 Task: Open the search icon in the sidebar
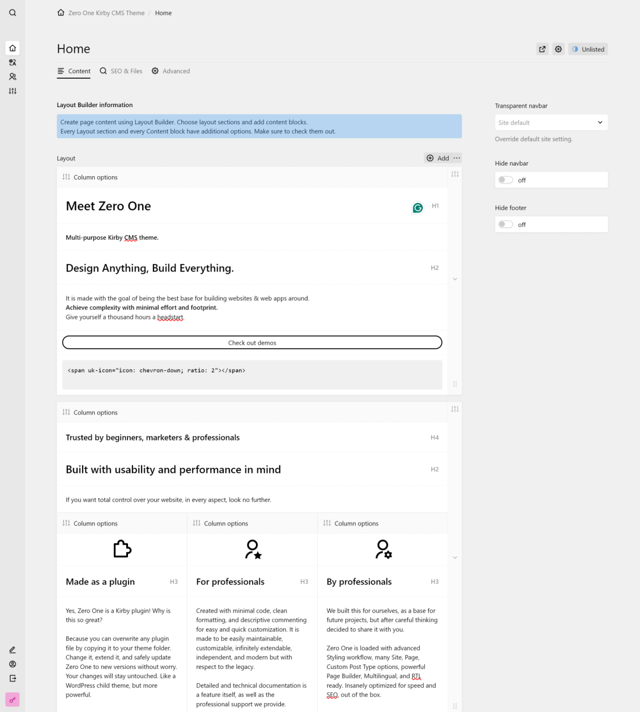pos(12,13)
